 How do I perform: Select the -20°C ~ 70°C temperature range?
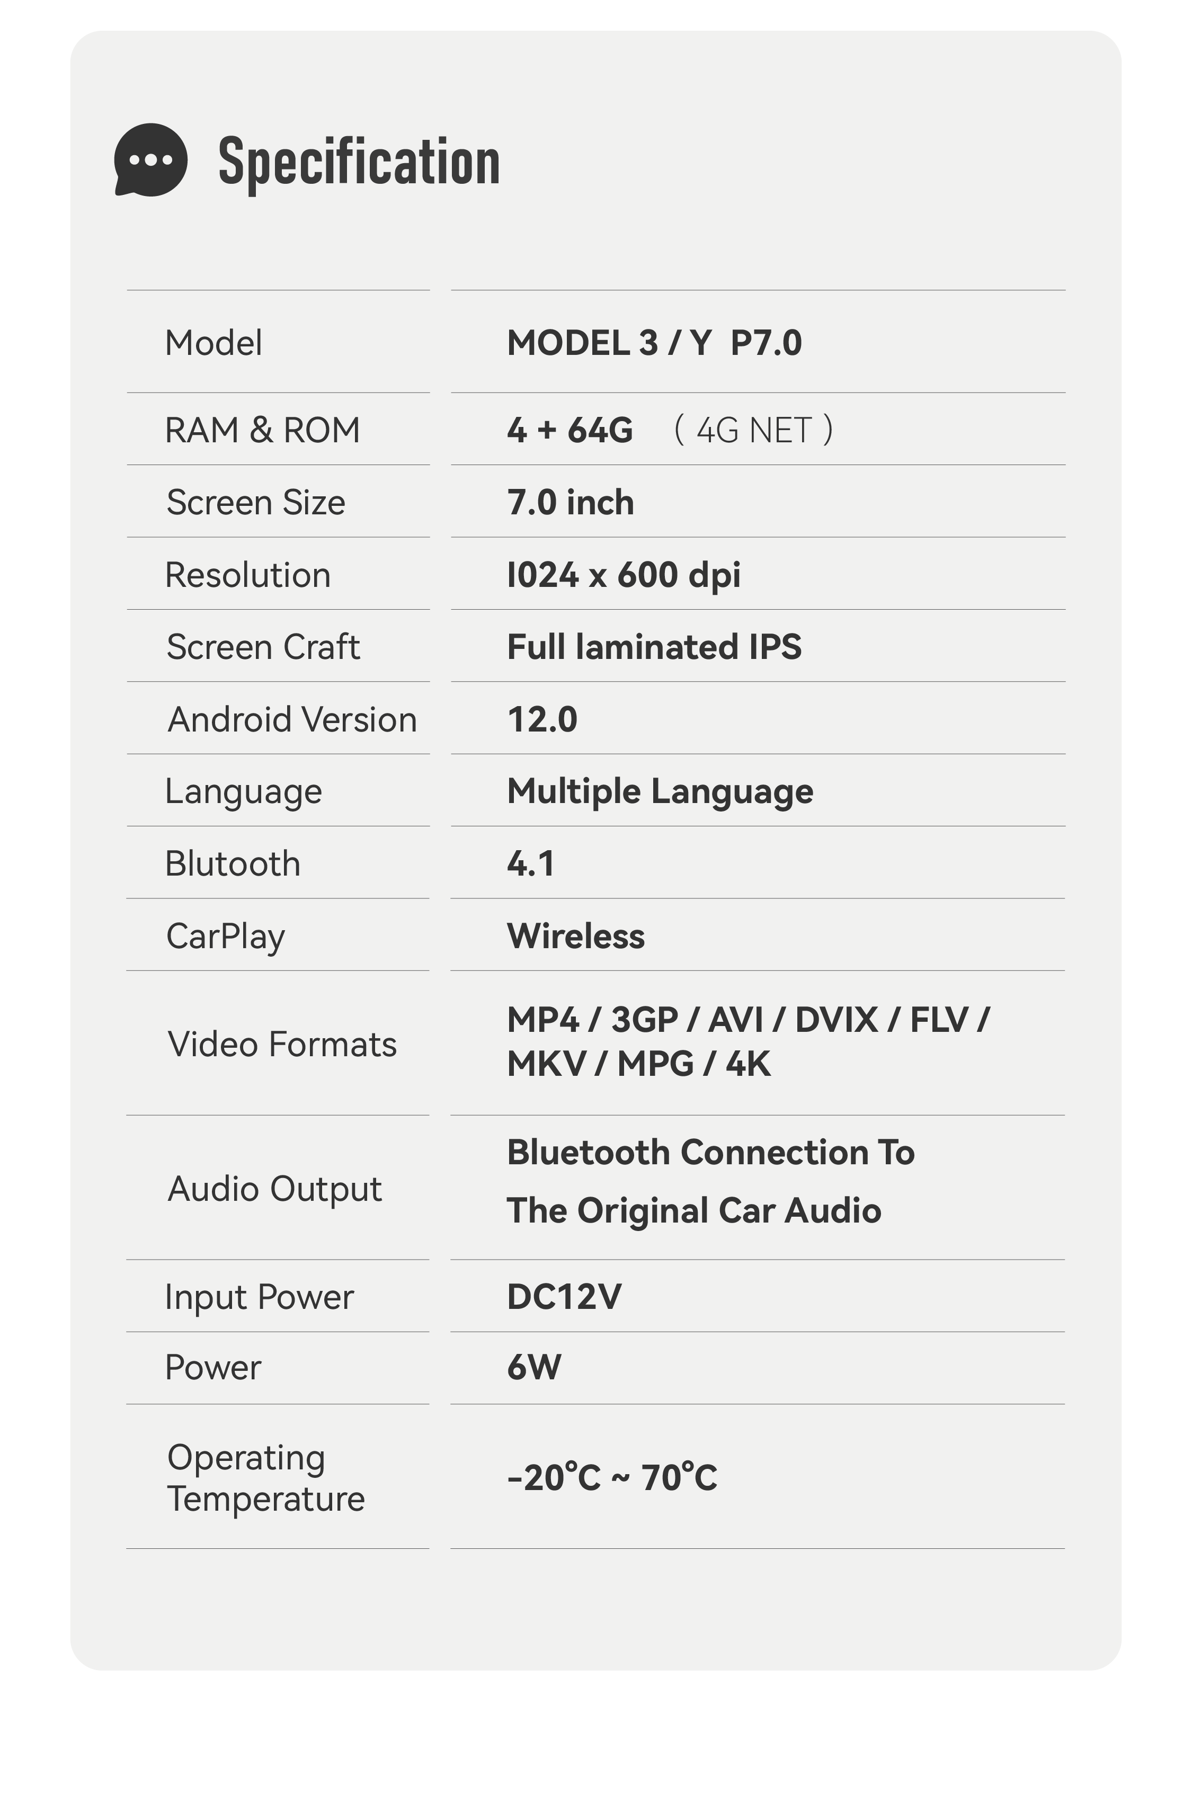(612, 1477)
